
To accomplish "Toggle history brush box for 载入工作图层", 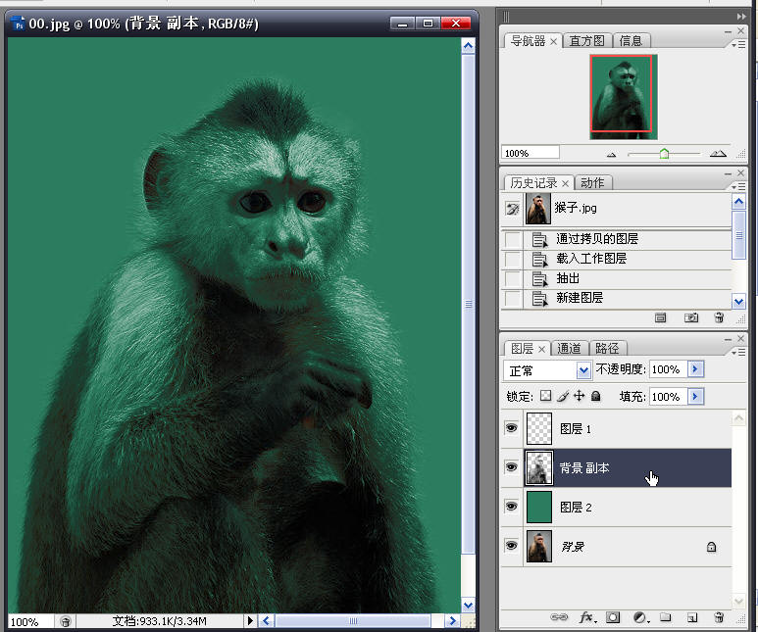I will (512, 259).
